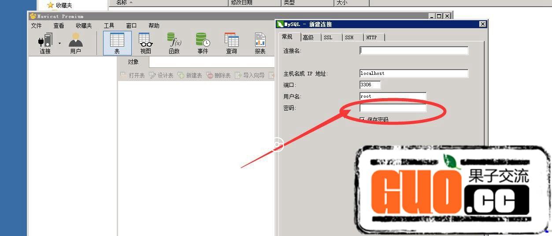Select the 表 (Table) toolbar icon
Screen dimensions: 552x236
pyautogui.click(x=117, y=43)
